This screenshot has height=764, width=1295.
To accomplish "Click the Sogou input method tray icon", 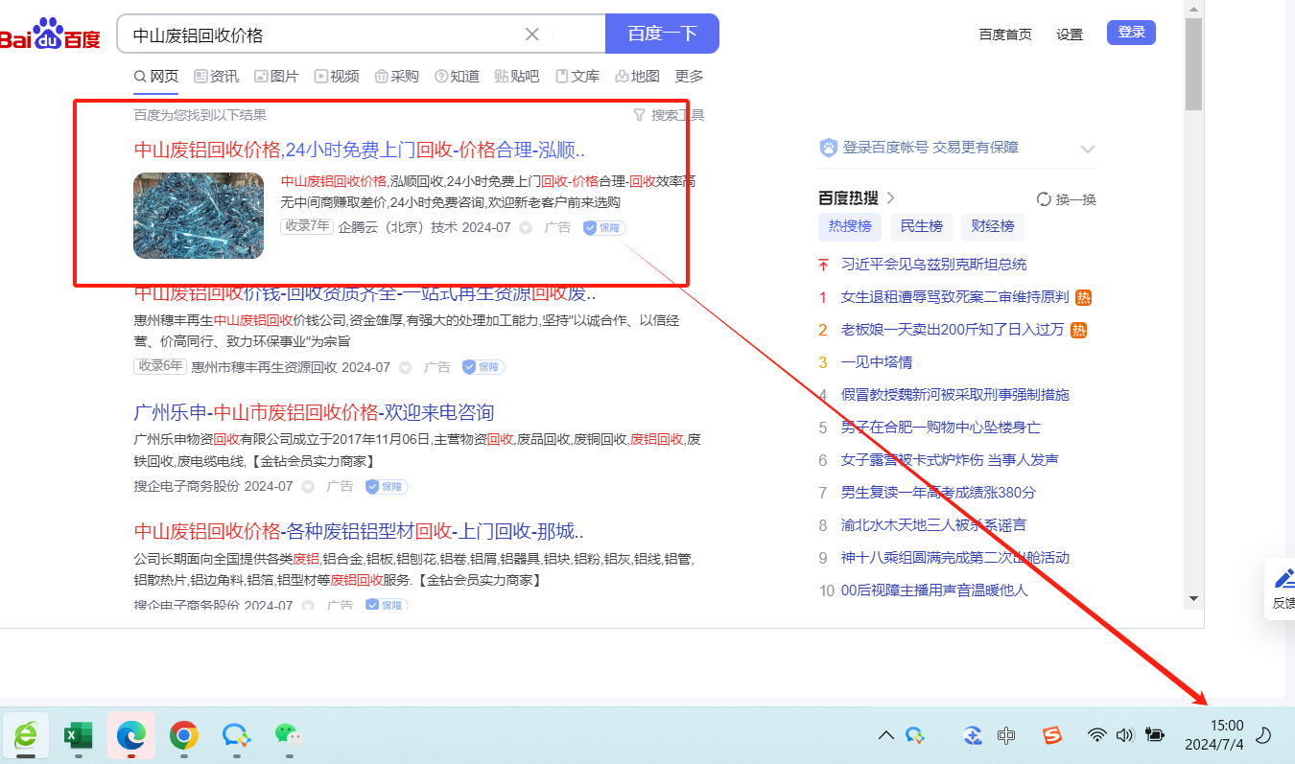I will click(x=1053, y=735).
